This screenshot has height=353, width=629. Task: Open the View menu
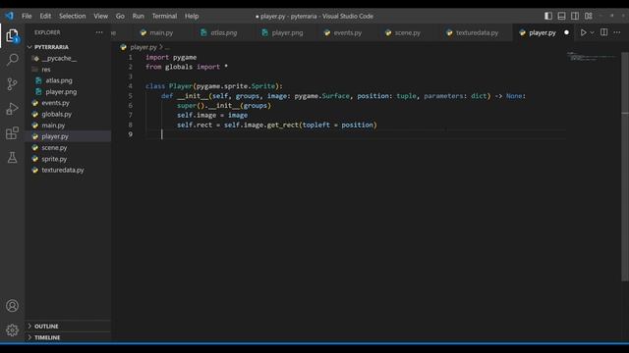click(100, 16)
